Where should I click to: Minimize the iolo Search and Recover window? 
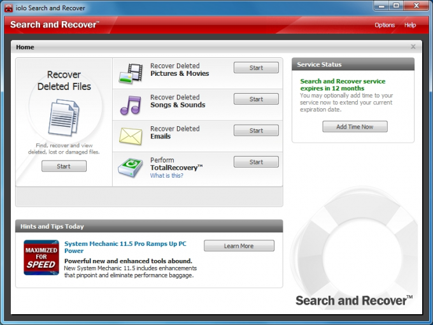381,6
